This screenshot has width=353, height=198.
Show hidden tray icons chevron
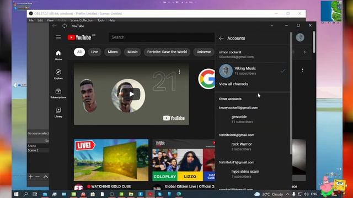[x=288, y=194]
